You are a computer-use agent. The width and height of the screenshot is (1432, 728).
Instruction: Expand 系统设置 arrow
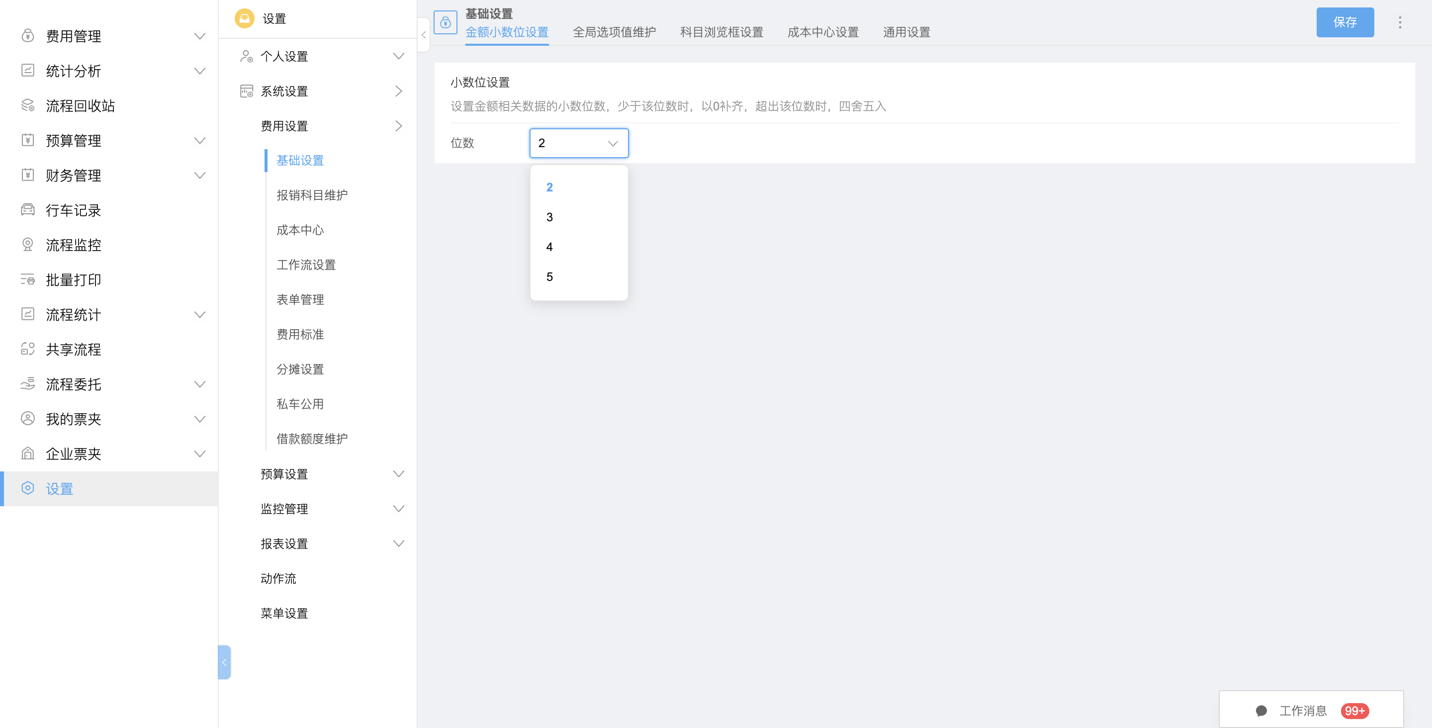click(x=399, y=91)
